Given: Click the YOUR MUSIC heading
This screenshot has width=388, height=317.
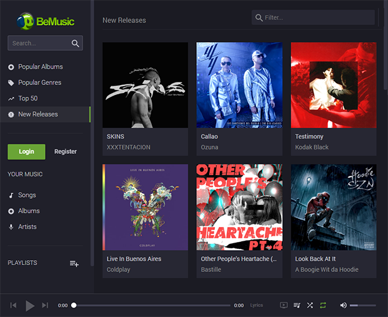Looking at the screenshot, I should coord(25,174).
